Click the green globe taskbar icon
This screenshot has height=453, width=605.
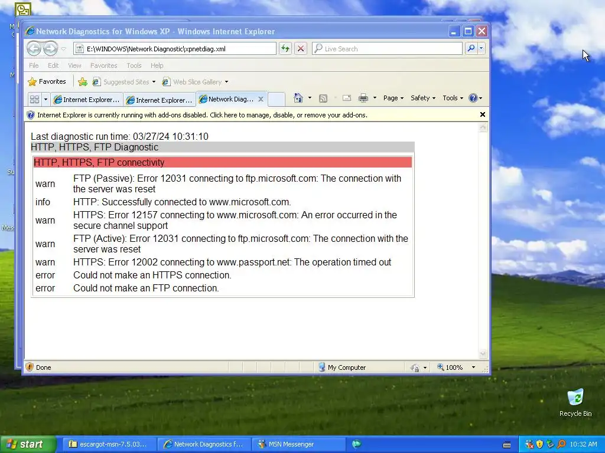click(x=356, y=444)
